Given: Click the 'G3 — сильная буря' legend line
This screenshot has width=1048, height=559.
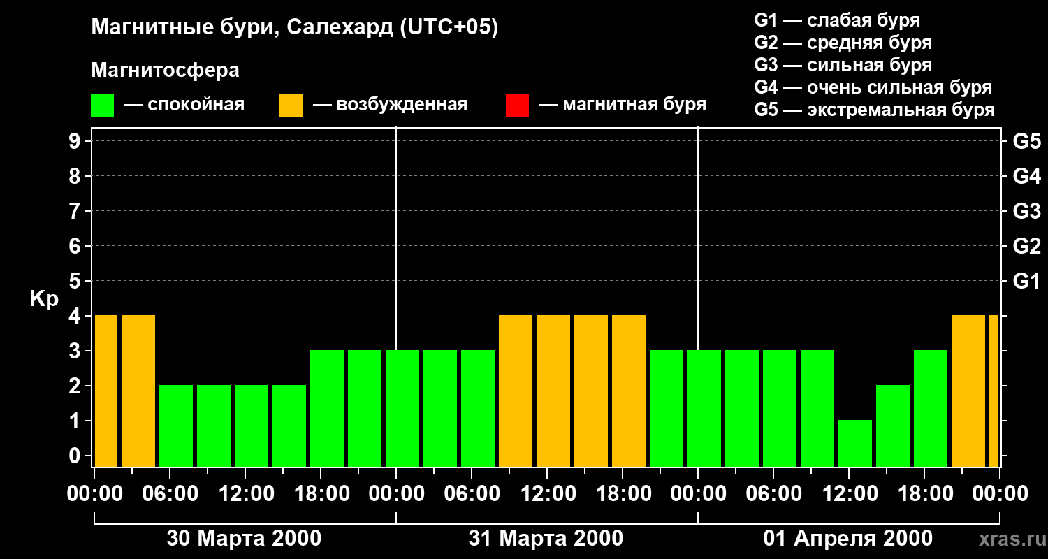Looking at the screenshot, I should pyautogui.click(x=843, y=65).
